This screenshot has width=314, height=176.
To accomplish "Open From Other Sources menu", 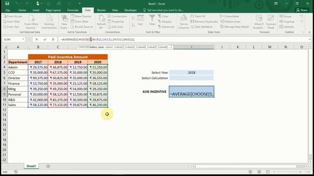I will tap(31, 22).
